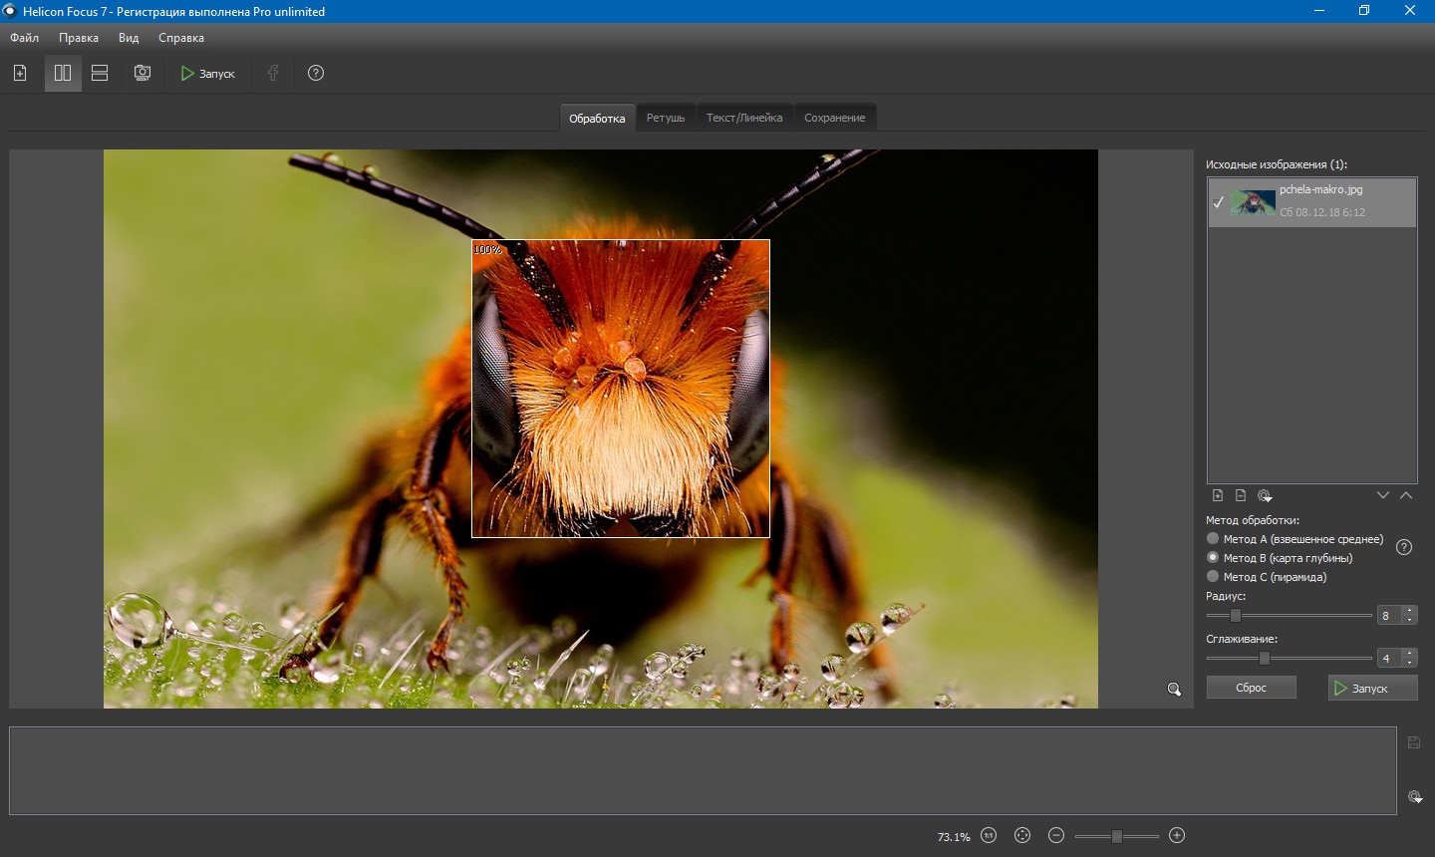This screenshot has height=857, width=1435.
Task: Adjust the zoom level slider at the bottom
Action: (x=1117, y=836)
